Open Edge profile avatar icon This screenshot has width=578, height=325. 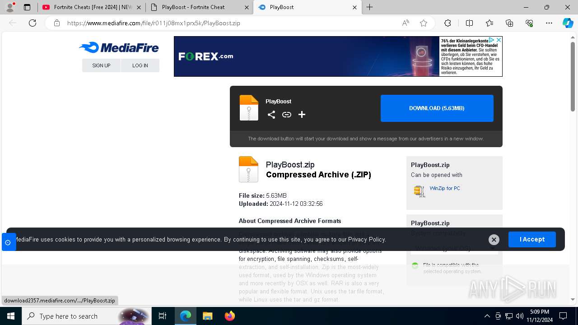[10, 7]
